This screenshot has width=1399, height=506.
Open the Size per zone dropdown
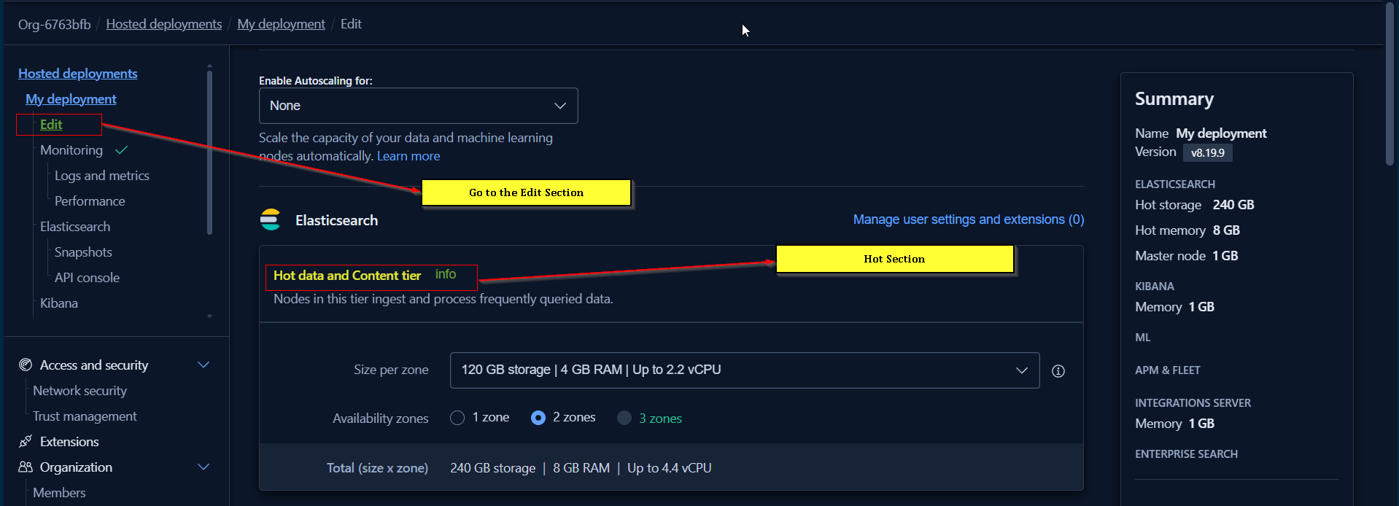point(744,370)
